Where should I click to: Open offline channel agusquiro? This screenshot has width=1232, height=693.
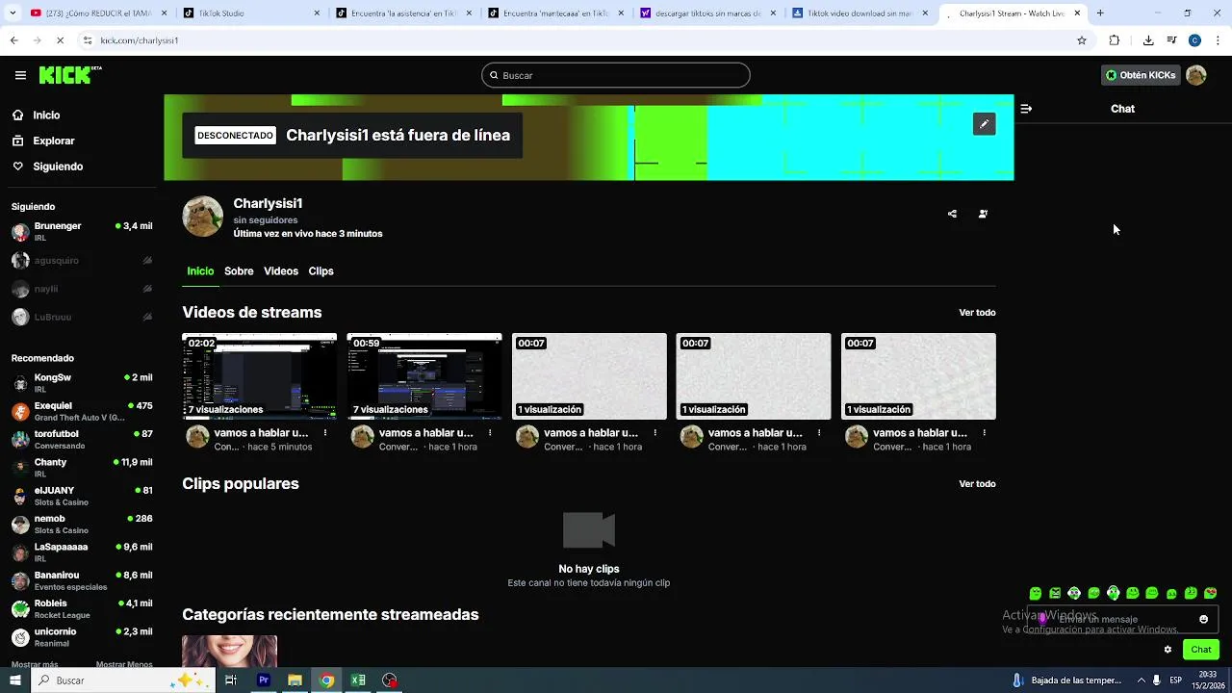[82, 261]
